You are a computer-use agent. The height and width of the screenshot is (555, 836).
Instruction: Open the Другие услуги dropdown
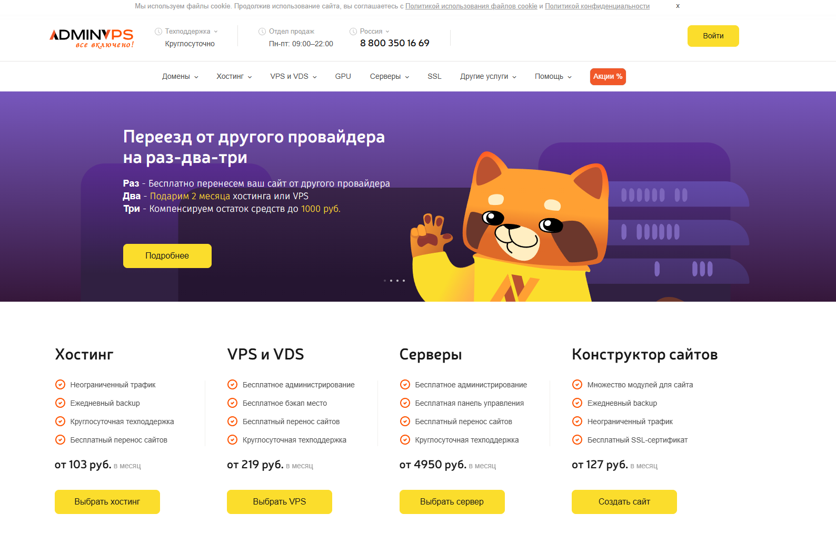488,77
